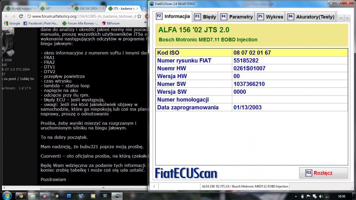Click the taskbar clock 18:56

pyautogui.click(x=341, y=196)
